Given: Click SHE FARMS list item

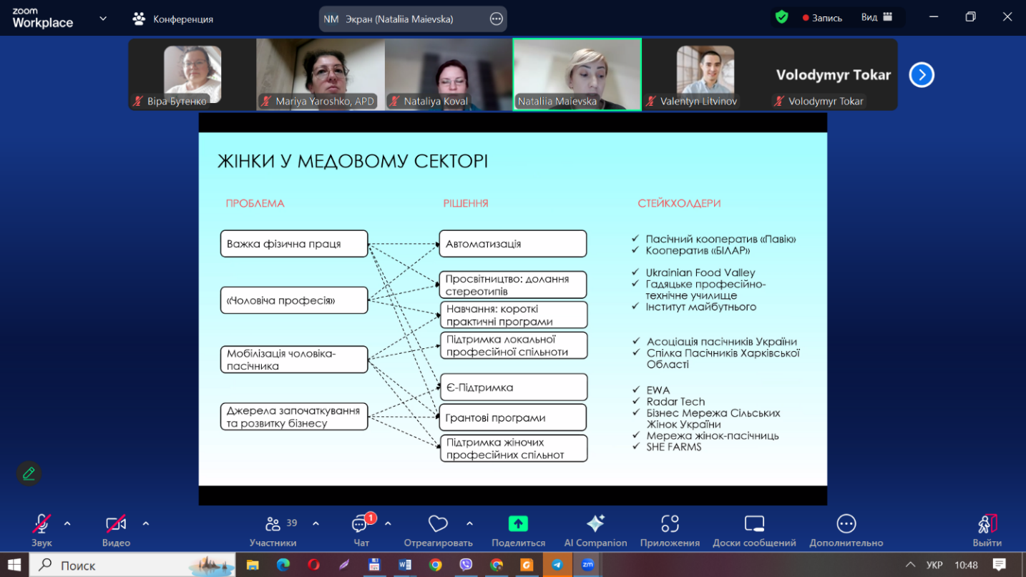Looking at the screenshot, I should [x=674, y=447].
